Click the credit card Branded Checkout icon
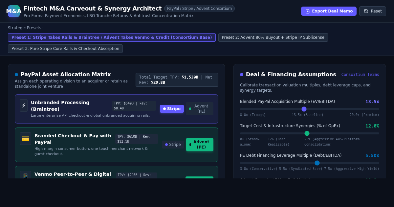The width and height of the screenshot is (394, 207). tap(25, 139)
